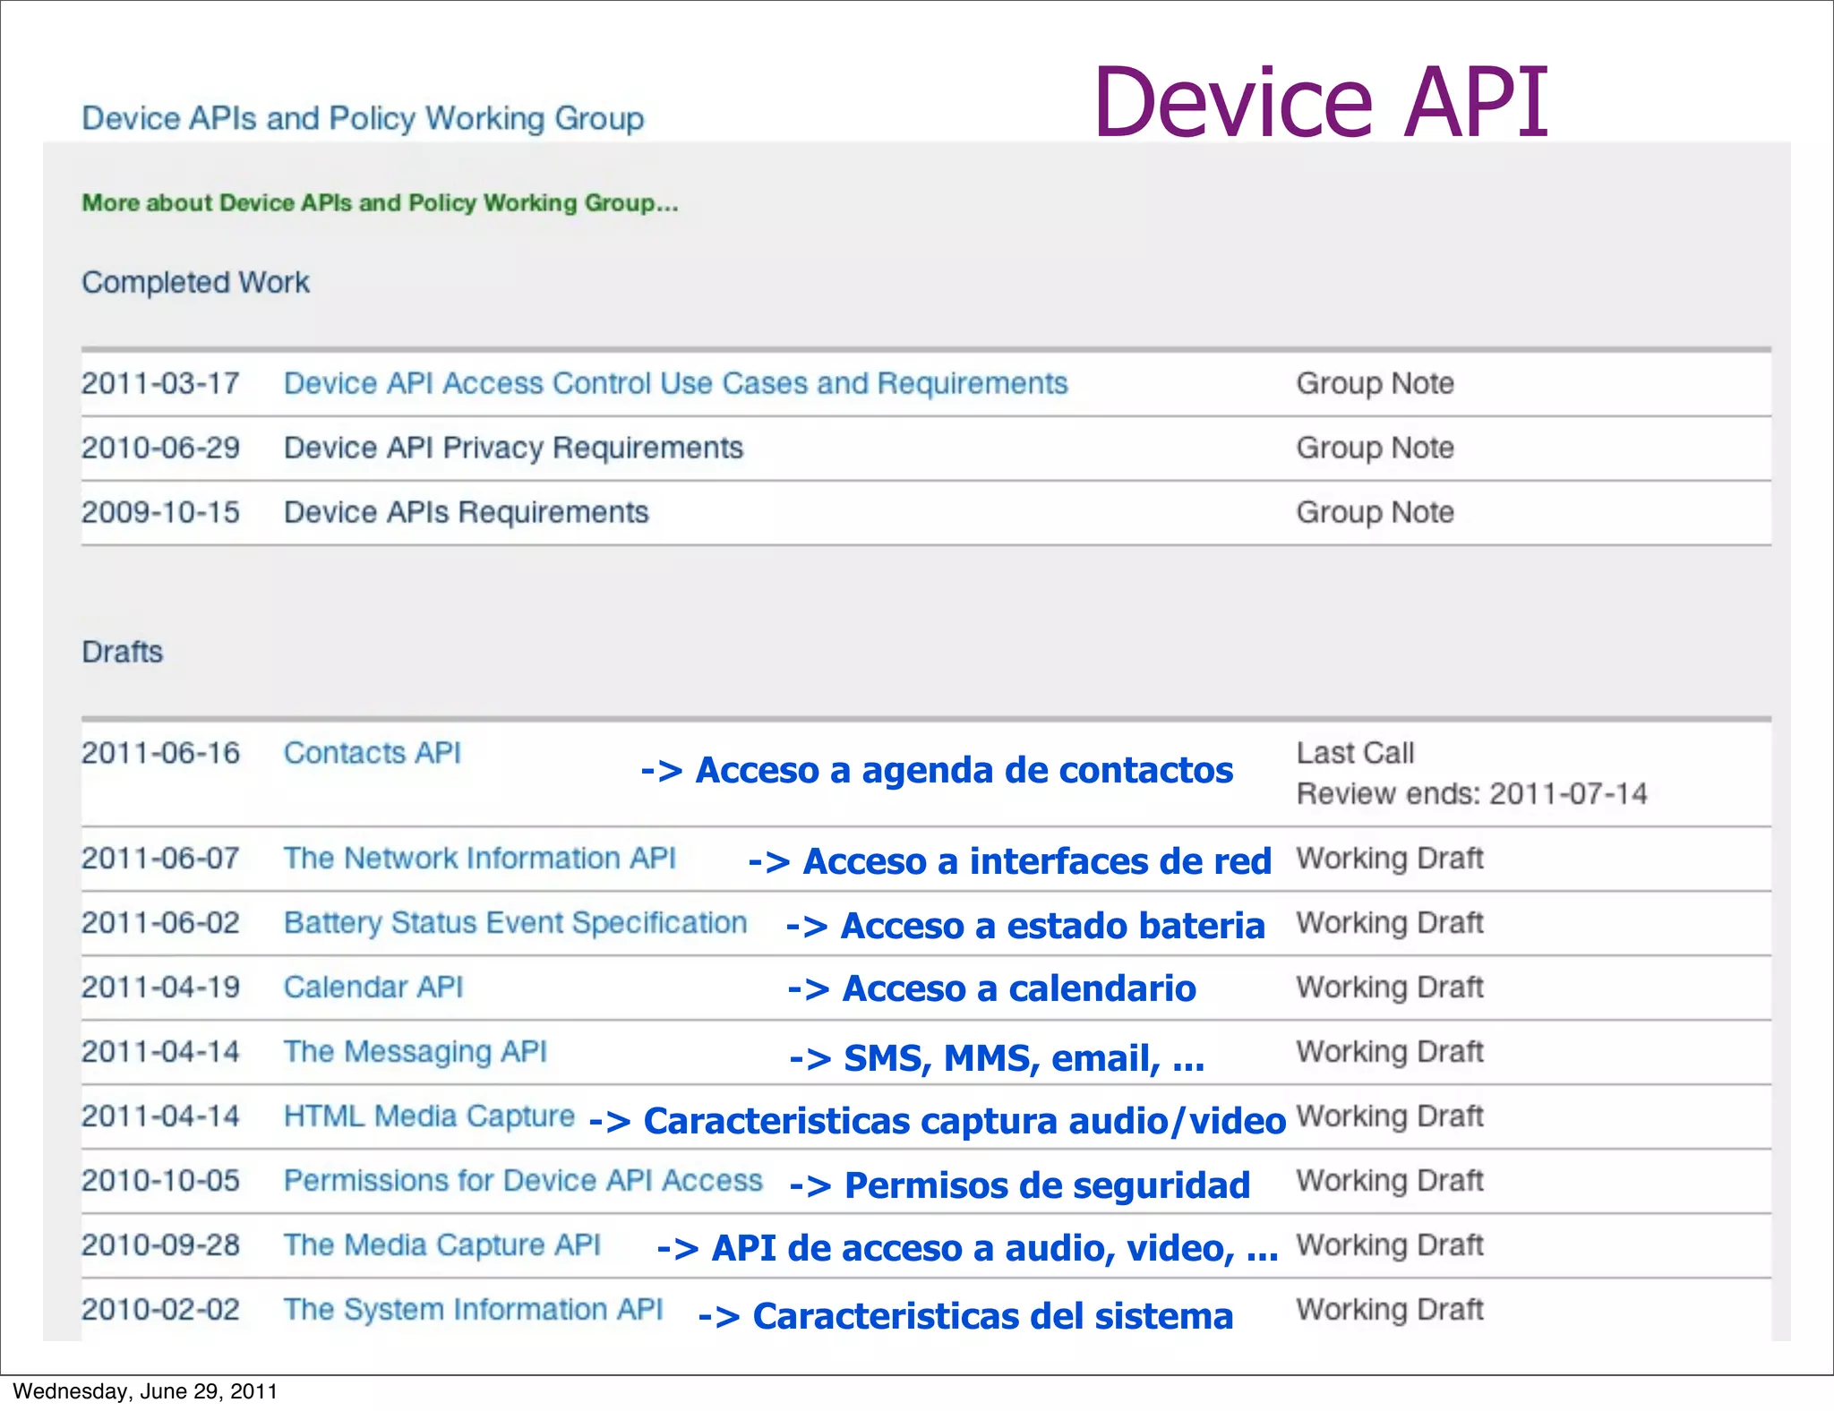Click Group Note beside Device API Privacy Requirements
1834x1411 pixels.
pyautogui.click(x=1375, y=448)
